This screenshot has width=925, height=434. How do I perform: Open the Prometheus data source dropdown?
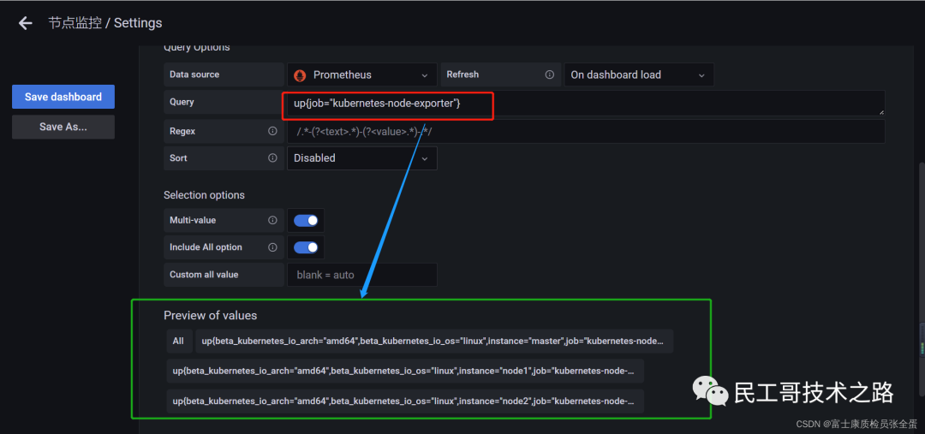362,74
